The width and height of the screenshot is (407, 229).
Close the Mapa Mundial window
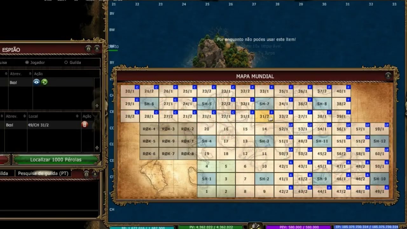click(388, 76)
